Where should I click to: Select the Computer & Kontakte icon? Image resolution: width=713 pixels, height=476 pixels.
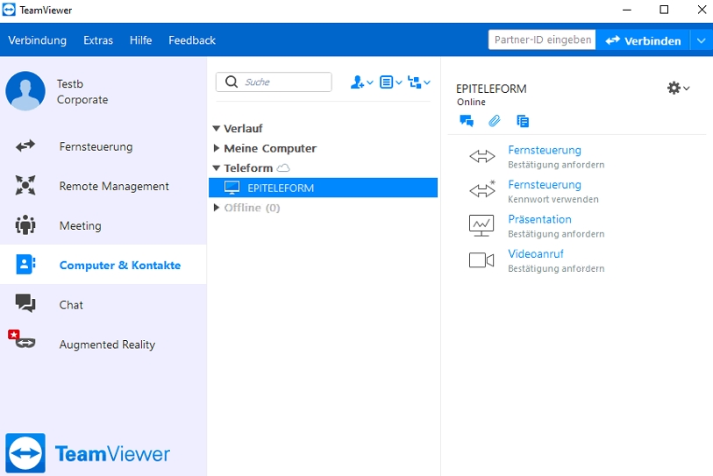(25, 264)
